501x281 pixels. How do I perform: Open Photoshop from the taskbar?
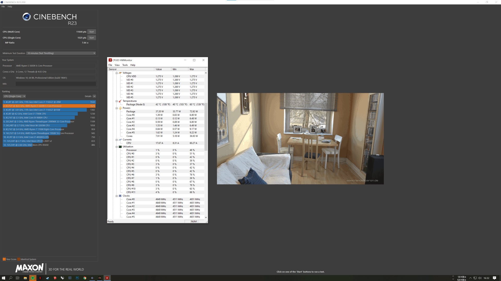coord(77,278)
